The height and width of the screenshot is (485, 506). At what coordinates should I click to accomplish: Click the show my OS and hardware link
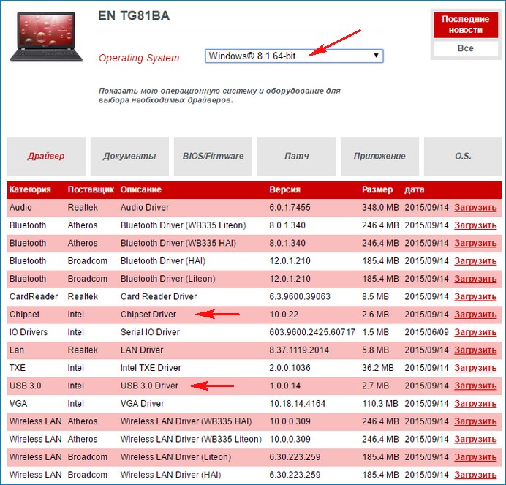(x=219, y=95)
